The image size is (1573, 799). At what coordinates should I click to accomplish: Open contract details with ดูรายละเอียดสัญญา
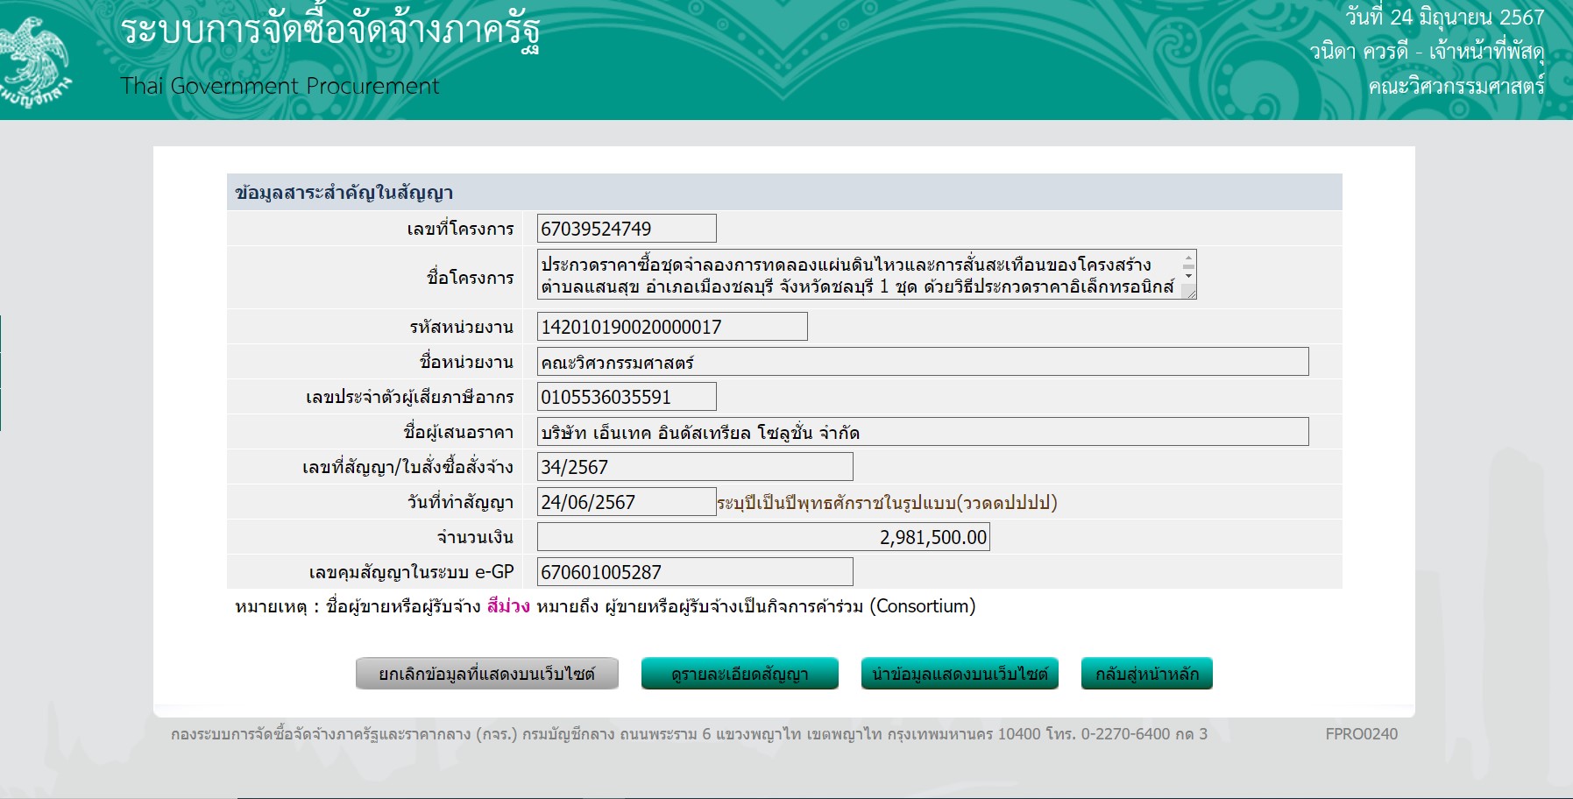pyautogui.click(x=740, y=674)
